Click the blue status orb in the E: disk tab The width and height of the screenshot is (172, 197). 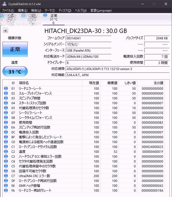[45, 15]
